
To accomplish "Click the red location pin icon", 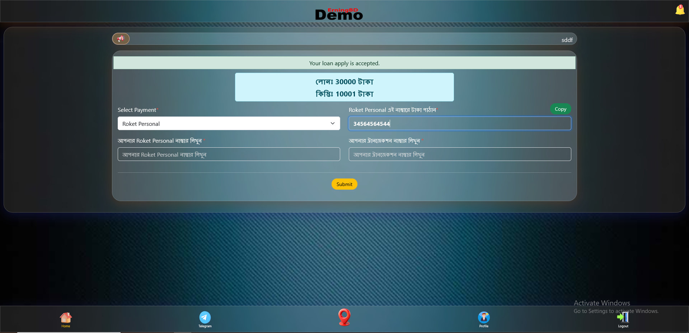I will pos(344,317).
